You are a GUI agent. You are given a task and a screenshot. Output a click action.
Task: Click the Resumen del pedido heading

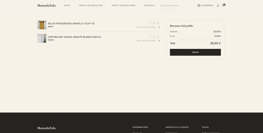[181, 26]
